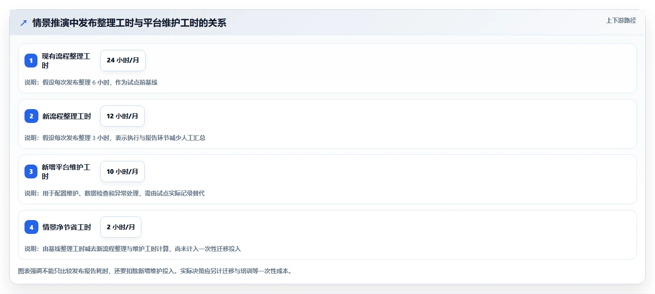Click the label 新流程整理工时
The height and width of the screenshot is (294, 655).
click(67, 116)
